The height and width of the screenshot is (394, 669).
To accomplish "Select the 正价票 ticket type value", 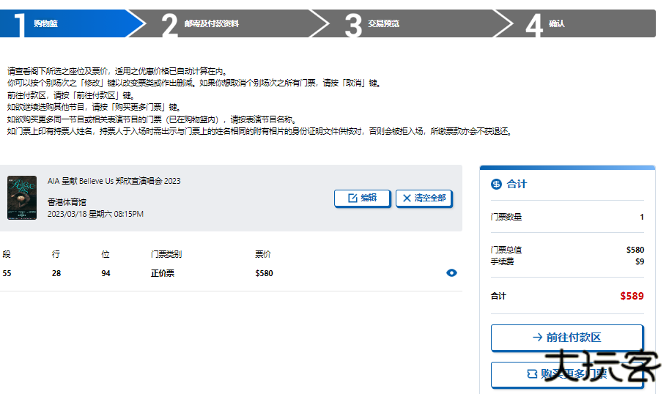I will 162,273.
